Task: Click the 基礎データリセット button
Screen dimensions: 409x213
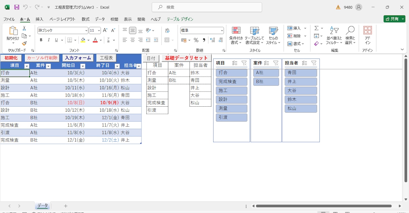Action: [x=186, y=58]
